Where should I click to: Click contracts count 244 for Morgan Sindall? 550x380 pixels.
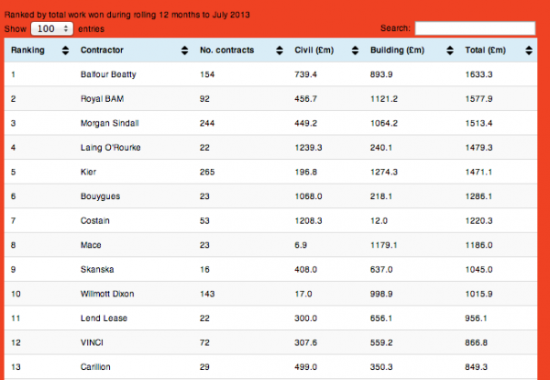pos(207,123)
